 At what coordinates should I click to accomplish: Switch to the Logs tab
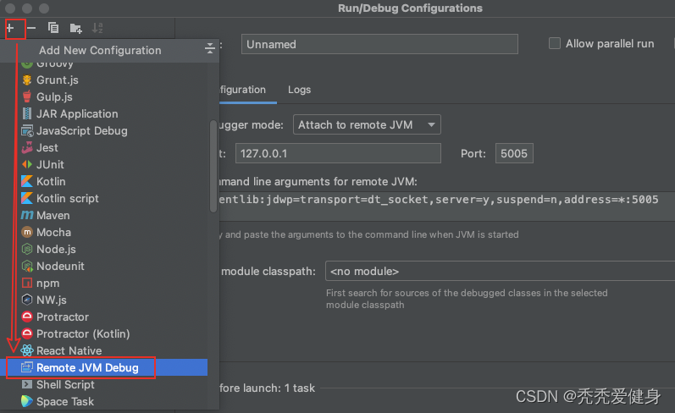click(299, 90)
